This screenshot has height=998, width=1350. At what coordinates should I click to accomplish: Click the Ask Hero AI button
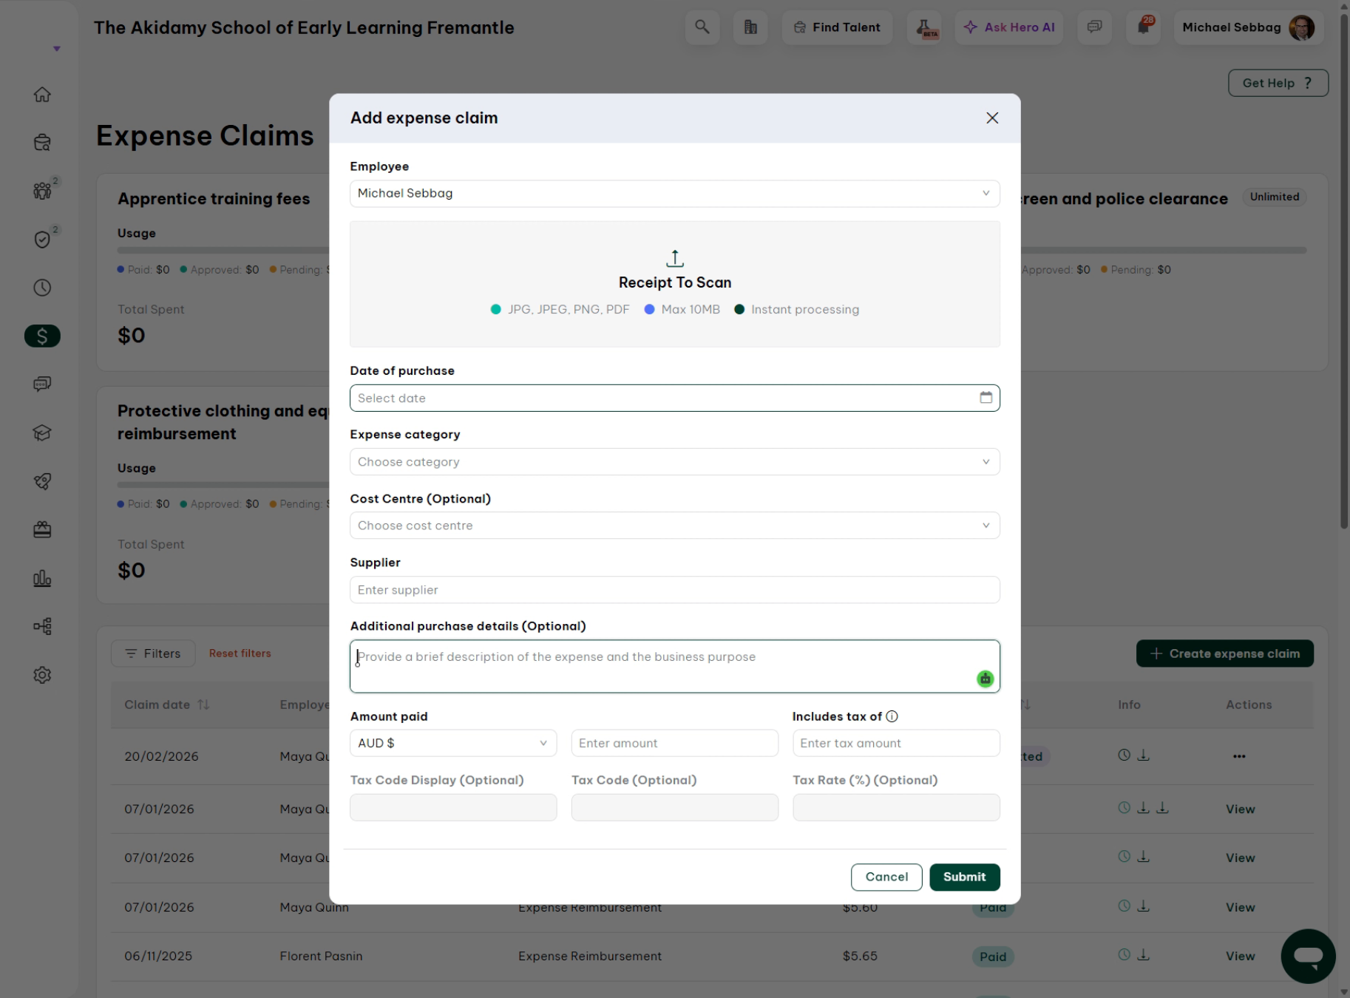(1008, 27)
